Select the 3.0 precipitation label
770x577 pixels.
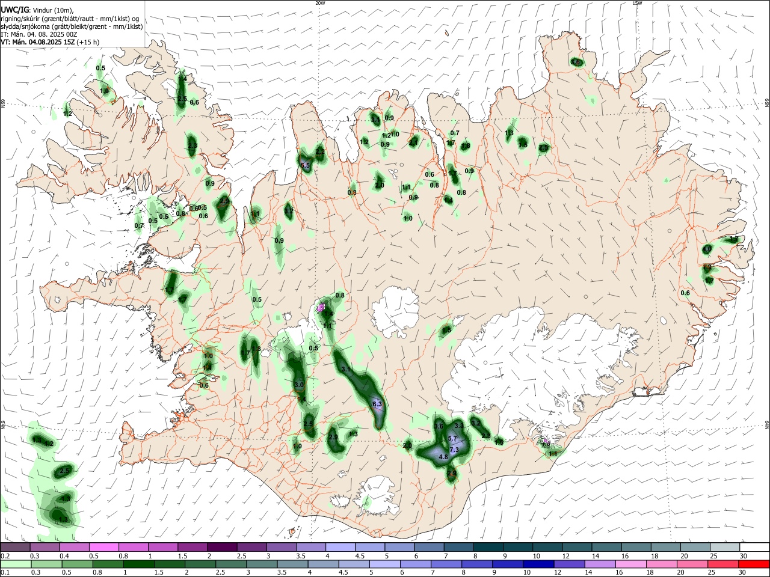coord(298,385)
